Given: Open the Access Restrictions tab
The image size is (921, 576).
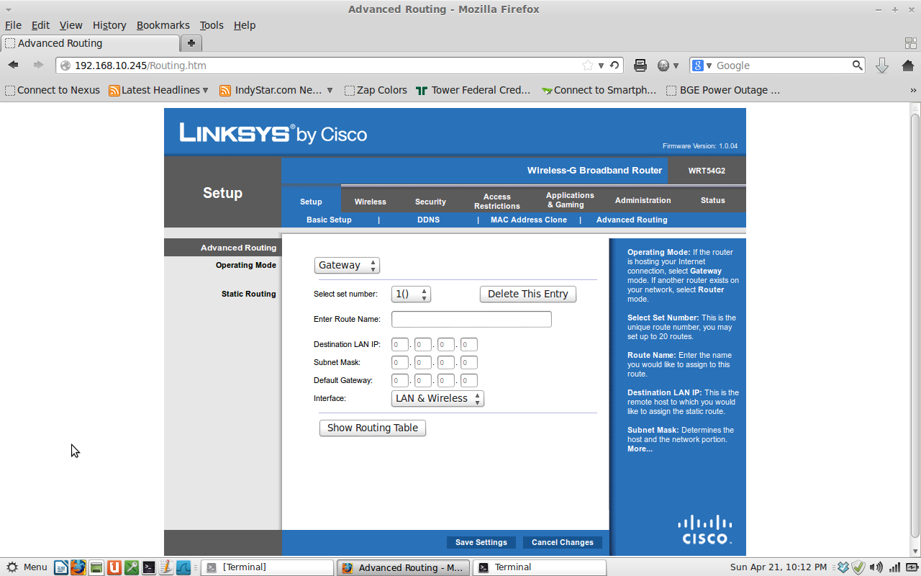Looking at the screenshot, I should pos(496,201).
